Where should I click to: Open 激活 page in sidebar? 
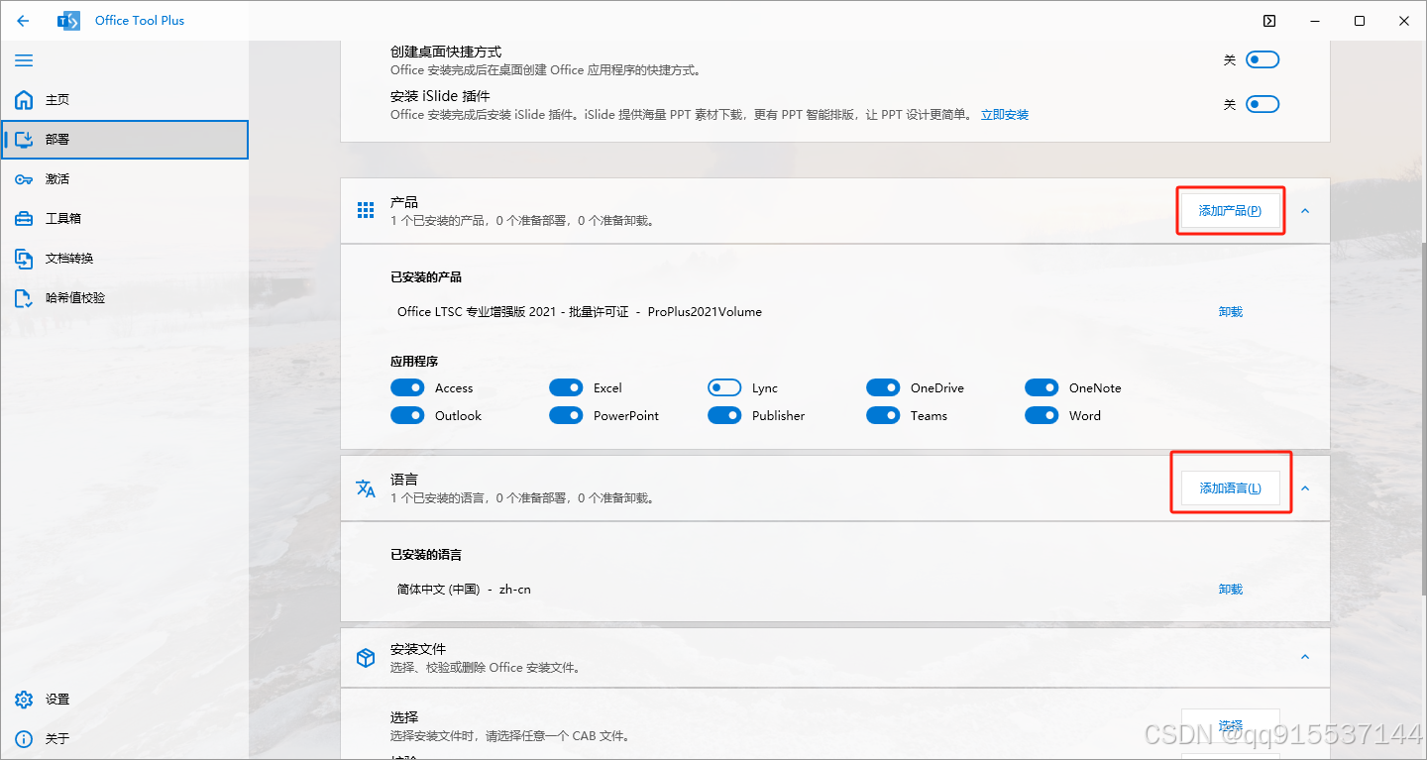click(x=124, y=179)
